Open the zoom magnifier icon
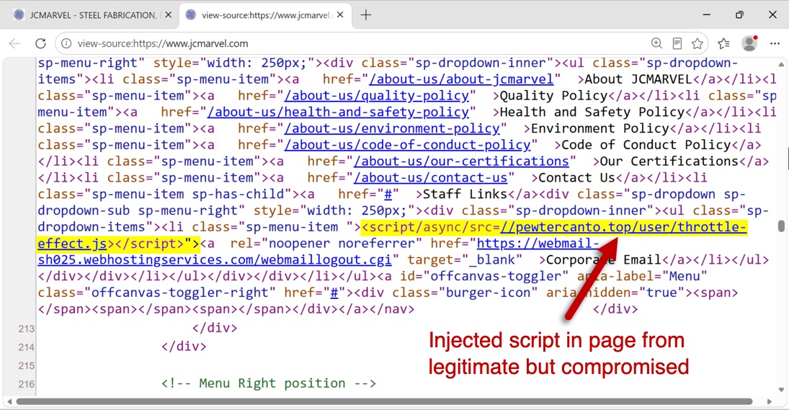This screenshot has width=789, height=410. (656, 44)
